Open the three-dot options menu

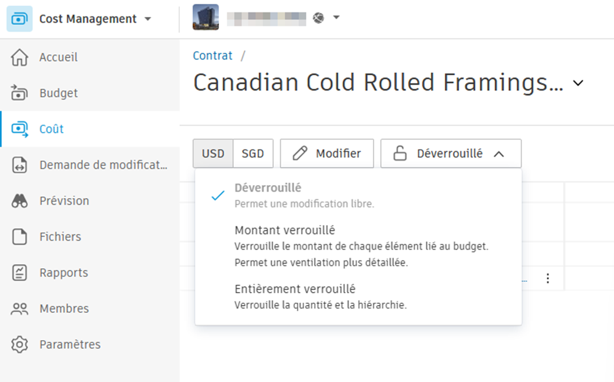pyautogui.click(x=548, y=278)
